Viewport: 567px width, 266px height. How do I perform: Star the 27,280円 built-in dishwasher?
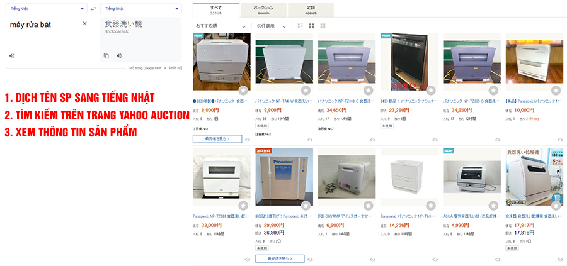tap(431, 91)
